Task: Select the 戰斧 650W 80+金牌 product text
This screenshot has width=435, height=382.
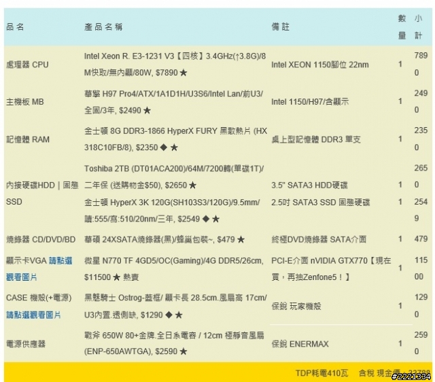Action: (174, 343)
